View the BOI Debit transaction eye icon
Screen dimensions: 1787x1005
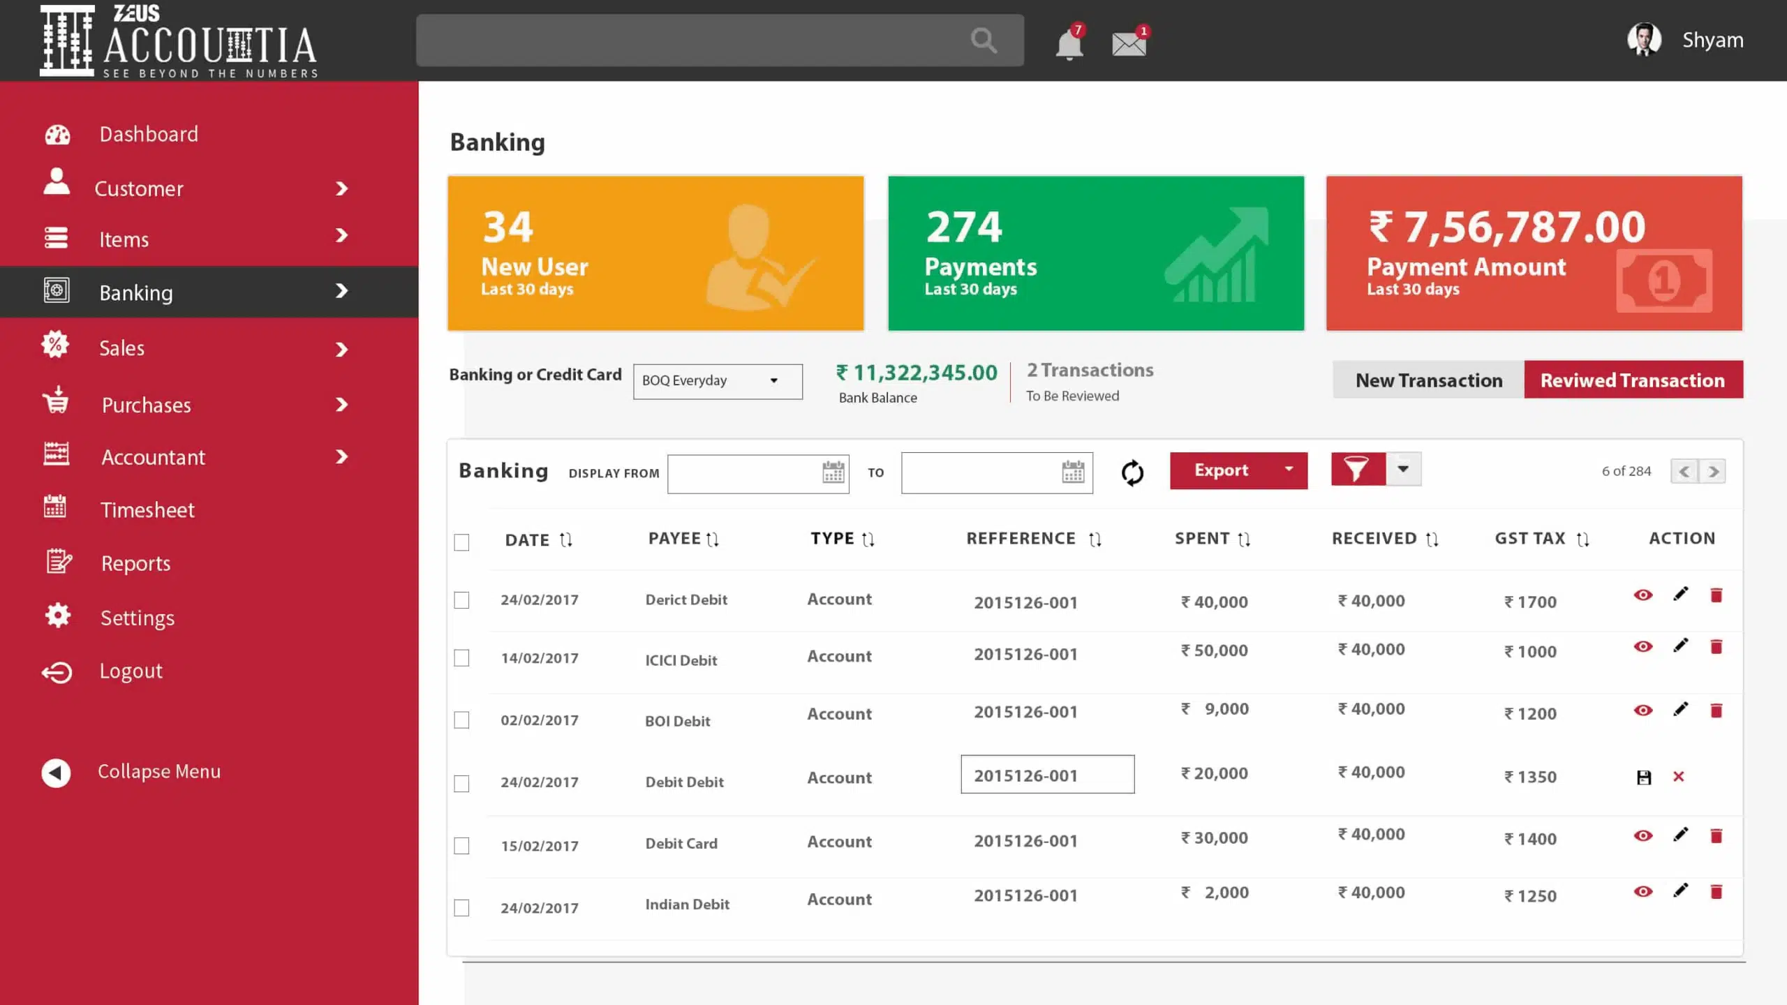pos(1643,711)
